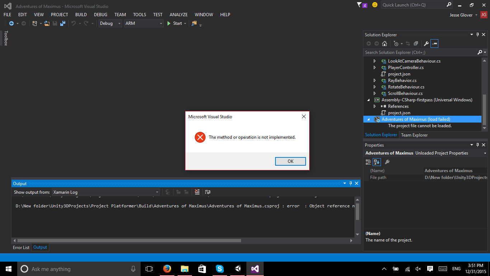This screenshot has width=490, height=276.
Task: Click the New Project toolbar icon
Action: point(35,23)
